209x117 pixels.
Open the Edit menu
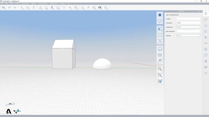(x=7, y=4)
